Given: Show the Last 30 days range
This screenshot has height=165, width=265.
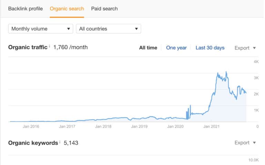Looking at the screenshot, I should tap(210, 48).
